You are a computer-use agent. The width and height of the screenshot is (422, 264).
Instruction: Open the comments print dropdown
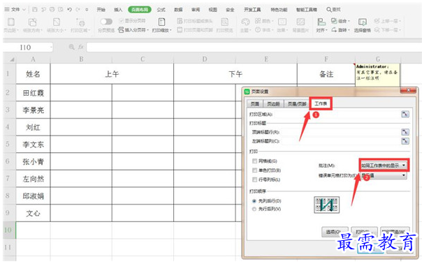(x=384, y=166)
